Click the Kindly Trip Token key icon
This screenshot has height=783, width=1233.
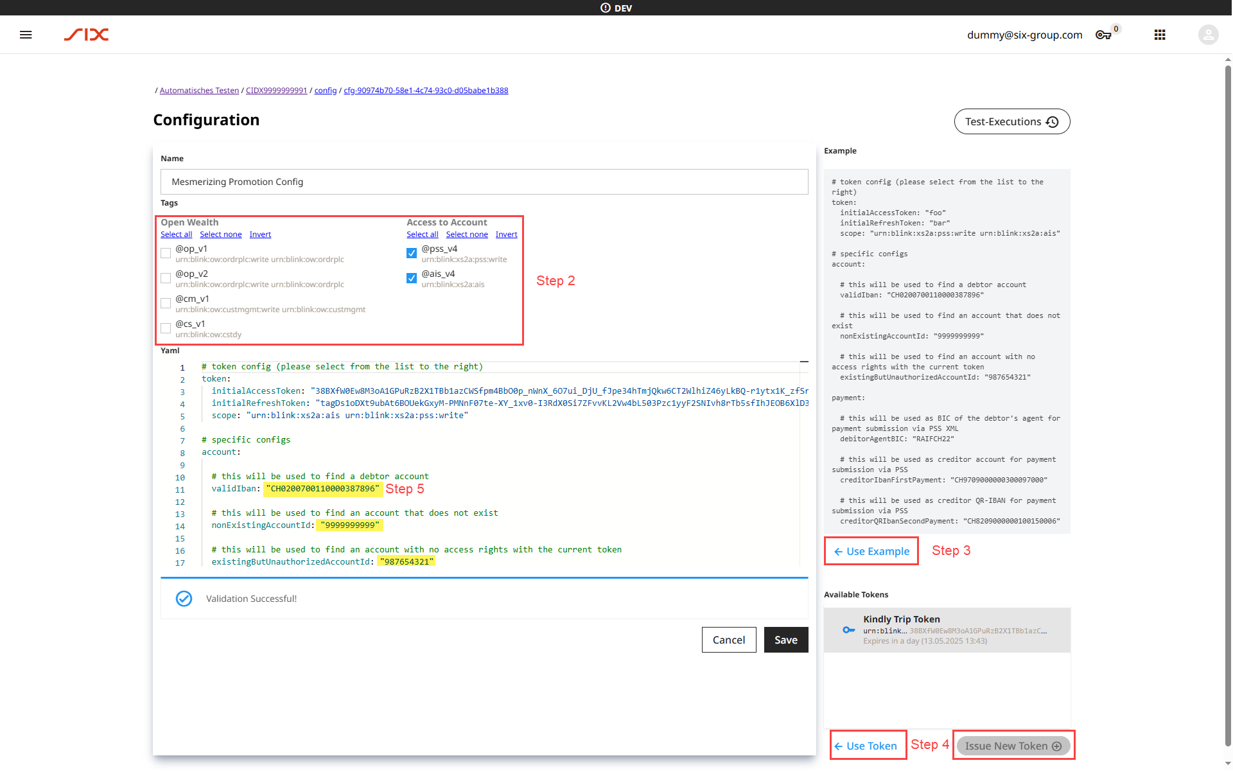click(x=848, y=629)
